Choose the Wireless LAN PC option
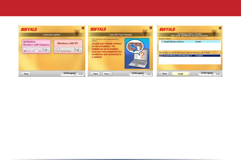This screenshot has height=160, width=241. tap(68, 46)
